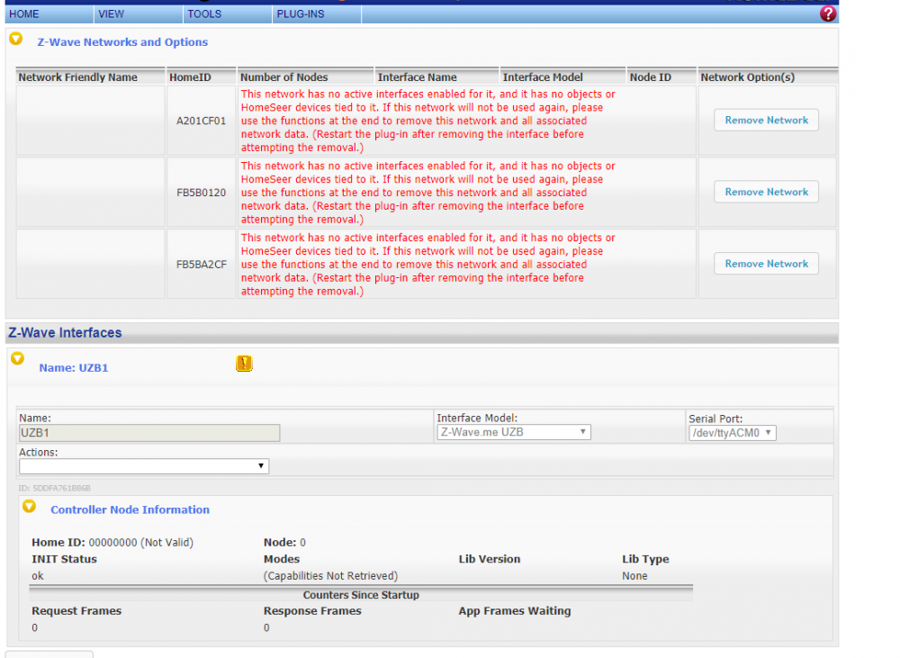Click the Z-Wave Networks and Options title
The height and width of the screenshot is (658, 900).
pos(122,42)
